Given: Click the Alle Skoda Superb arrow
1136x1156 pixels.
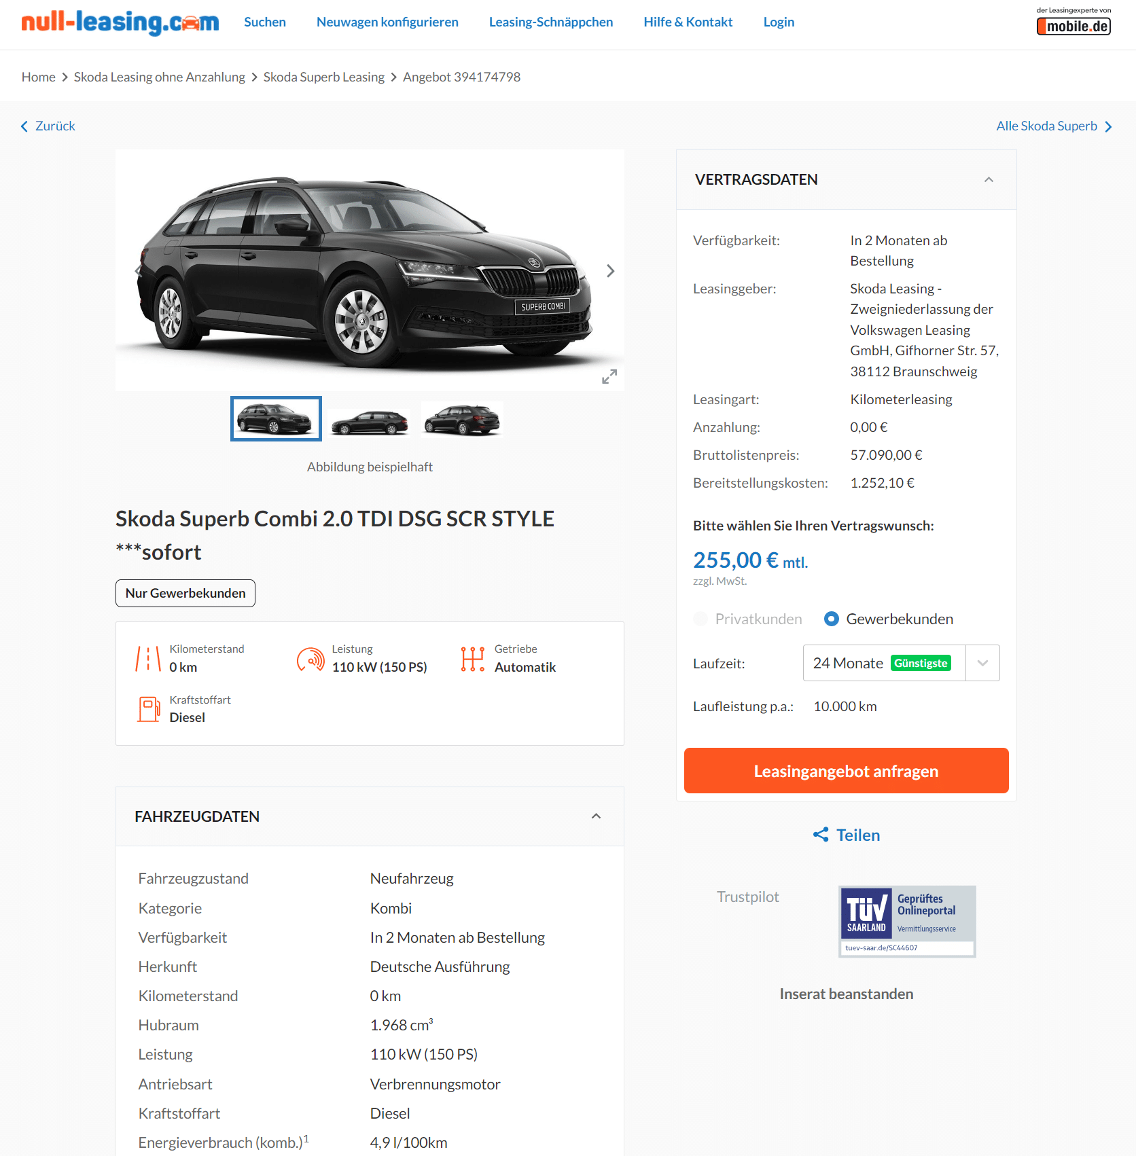Looking at the screenshot, I should 1109,126.
